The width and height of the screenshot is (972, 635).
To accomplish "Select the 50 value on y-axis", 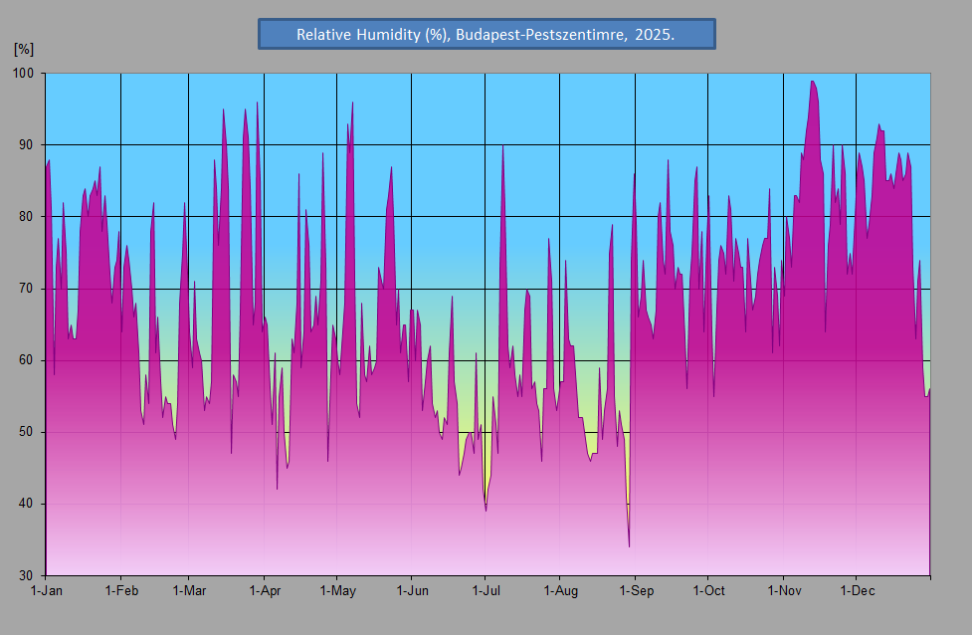I will [x=26, y=432].
